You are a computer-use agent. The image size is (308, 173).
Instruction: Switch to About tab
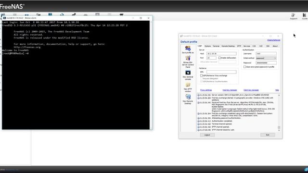point(275,46)
